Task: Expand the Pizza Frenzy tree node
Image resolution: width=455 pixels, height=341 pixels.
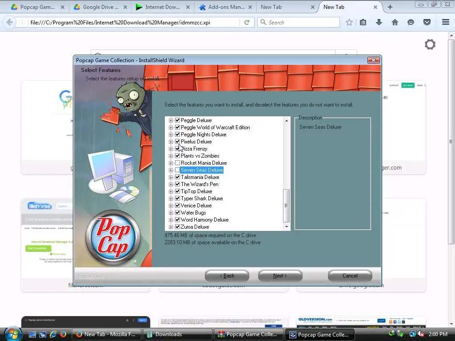Action: coord(171,149)
